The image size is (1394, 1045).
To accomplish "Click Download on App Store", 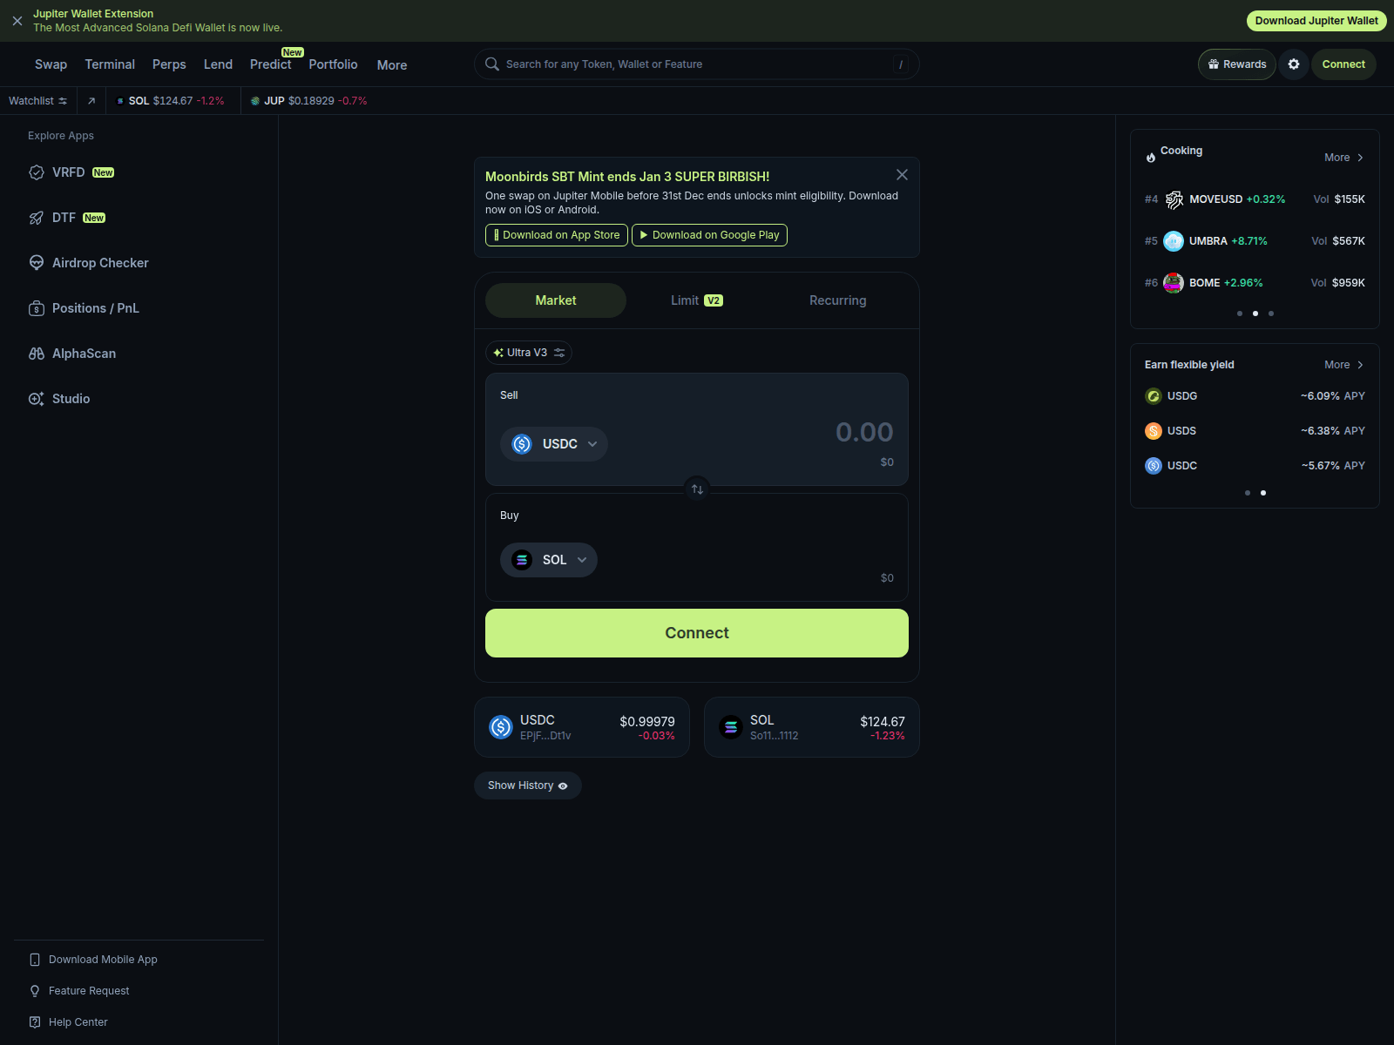I will [x=557, y=235].
